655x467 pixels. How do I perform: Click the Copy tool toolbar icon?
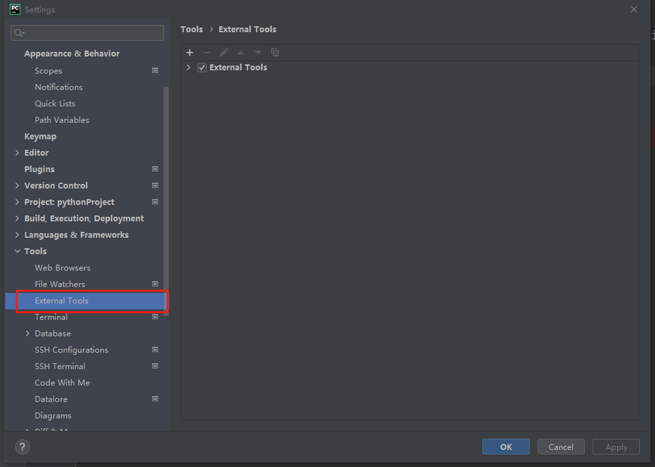click(x=275, y=53)
